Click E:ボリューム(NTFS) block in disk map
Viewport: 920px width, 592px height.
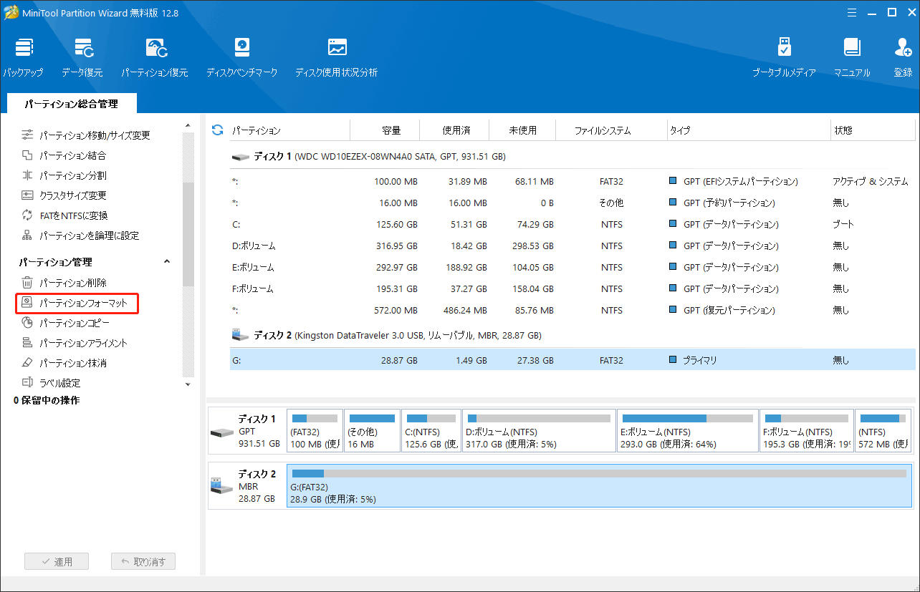click(688, 431)
